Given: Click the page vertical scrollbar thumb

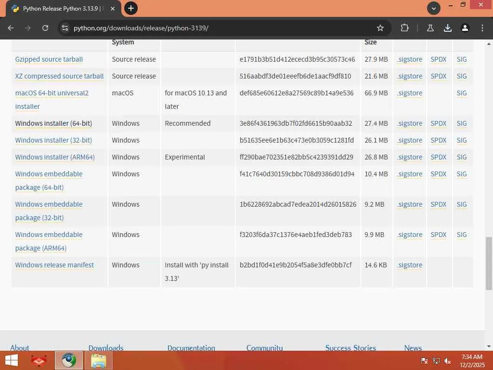Looking at the screenshot, I should [x=489, y=264].
